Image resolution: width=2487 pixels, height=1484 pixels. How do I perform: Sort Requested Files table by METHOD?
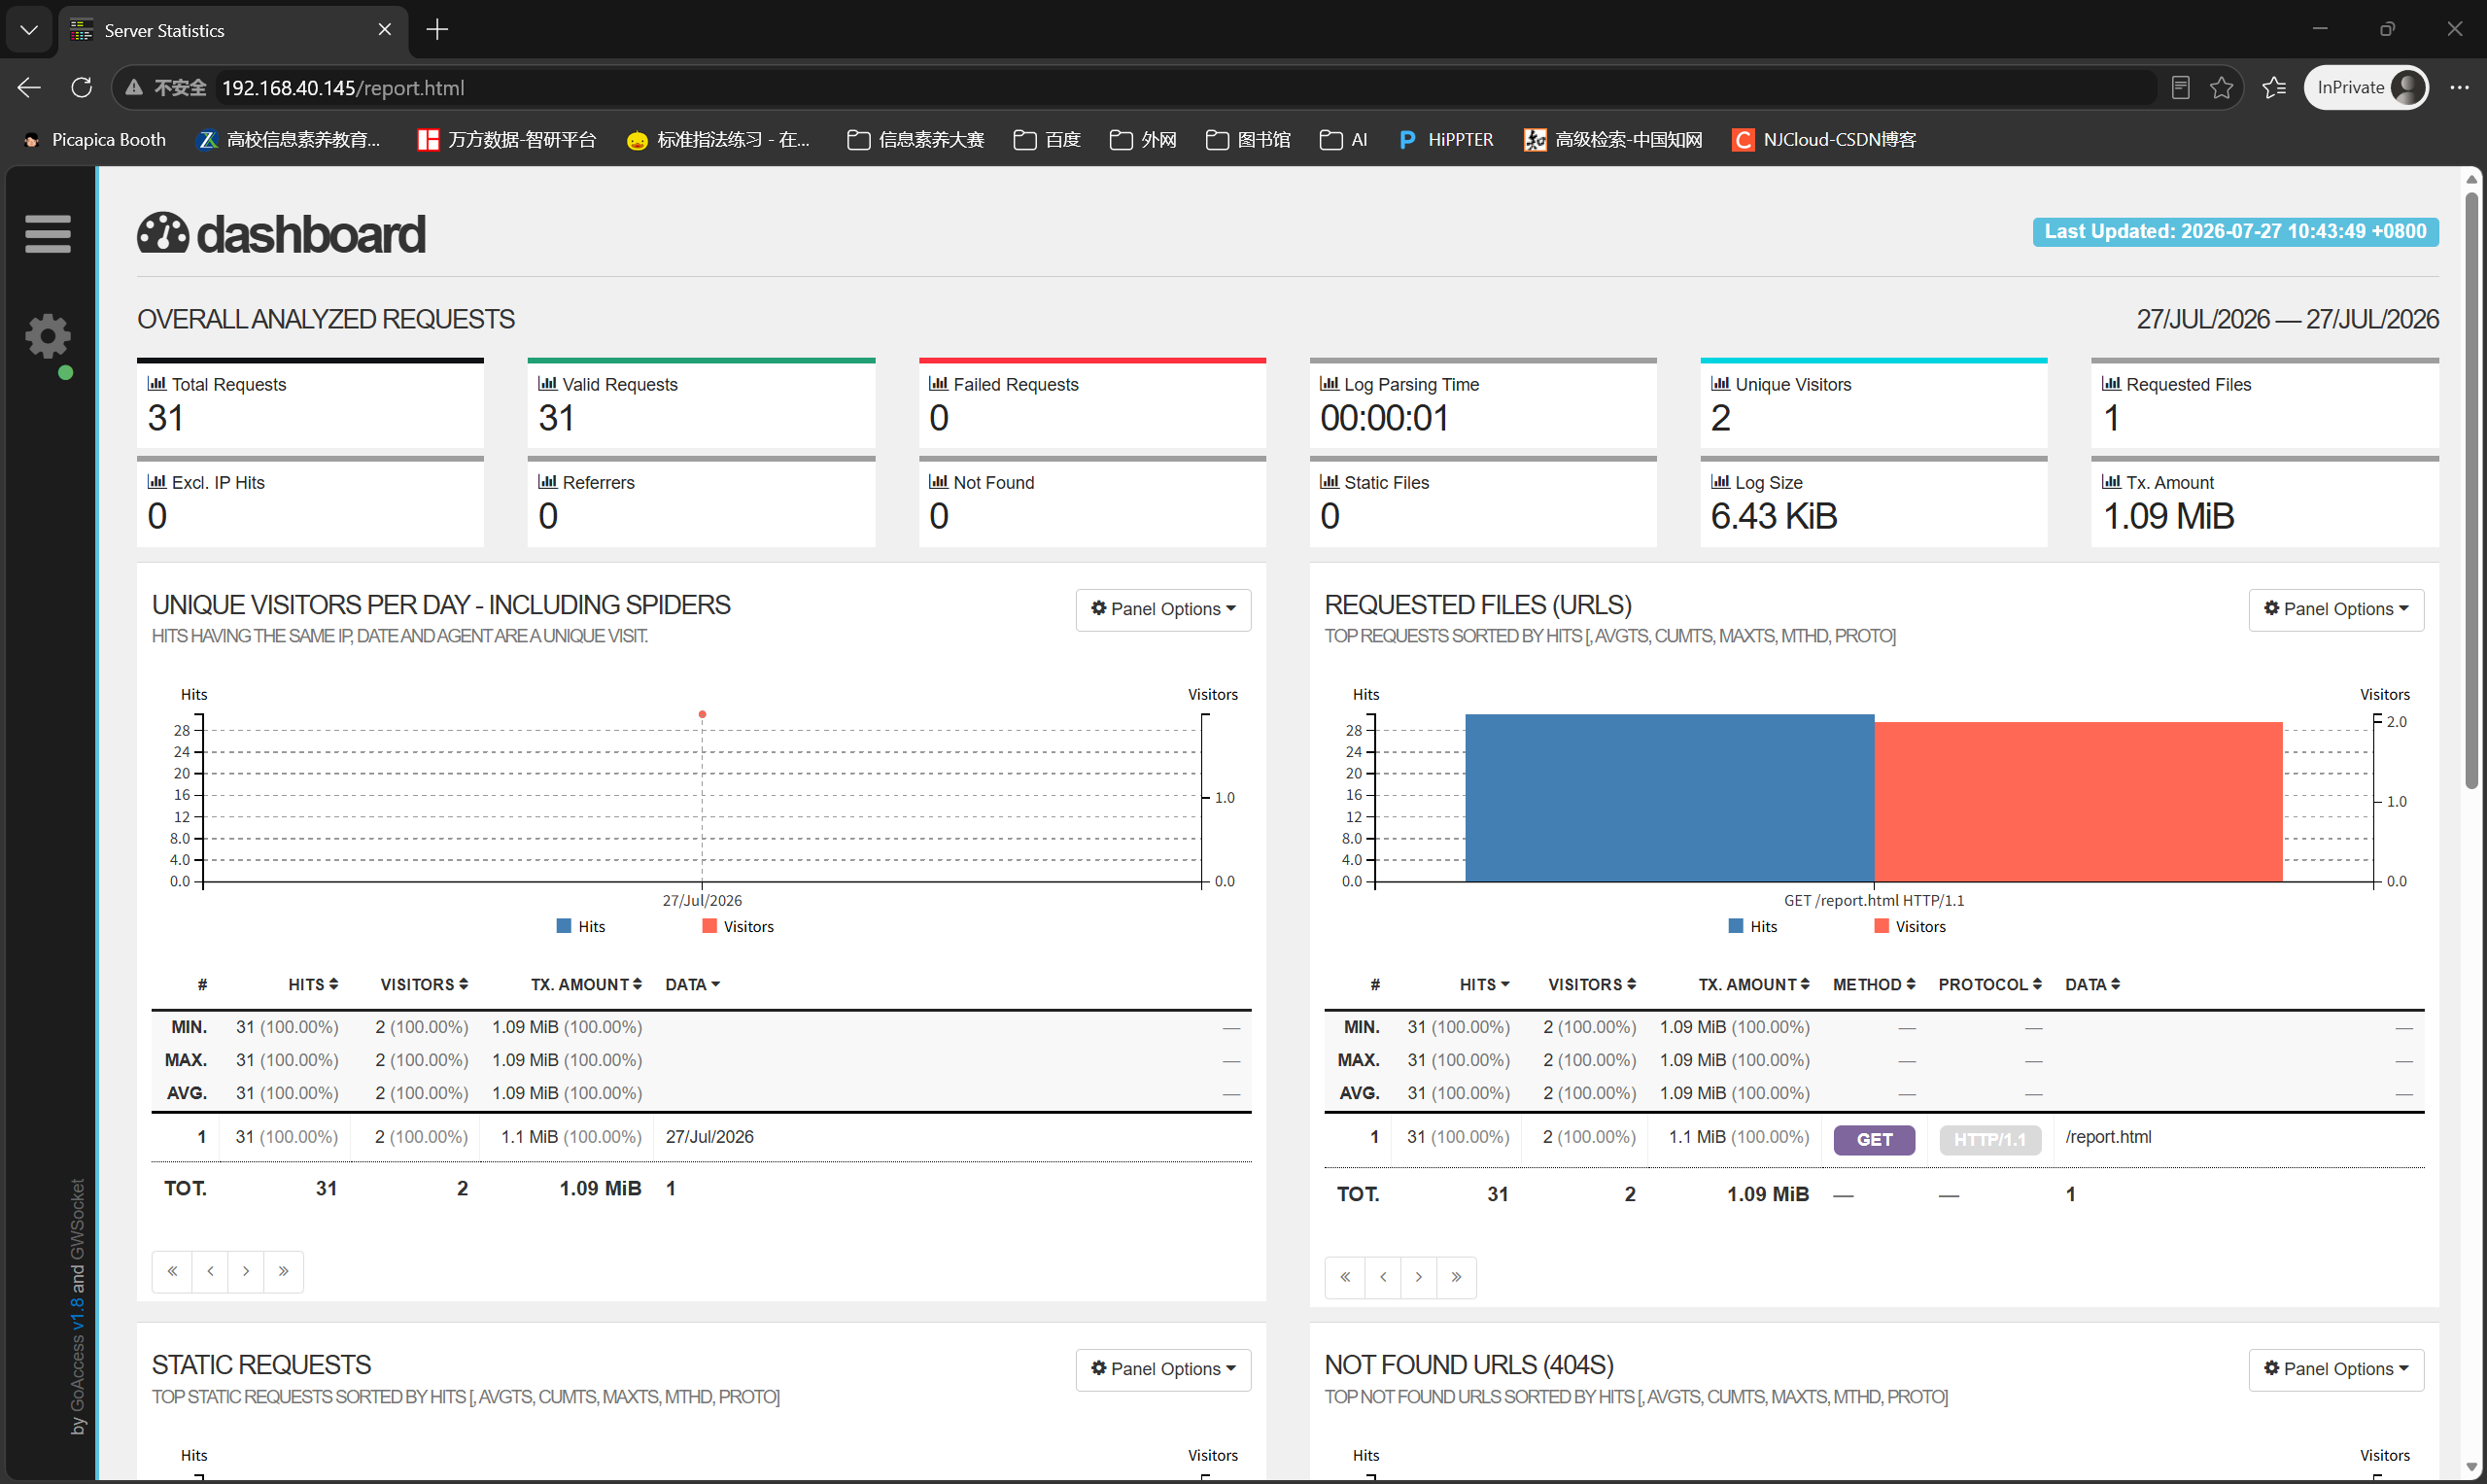pyautogui.click(x=1874, y=985)
